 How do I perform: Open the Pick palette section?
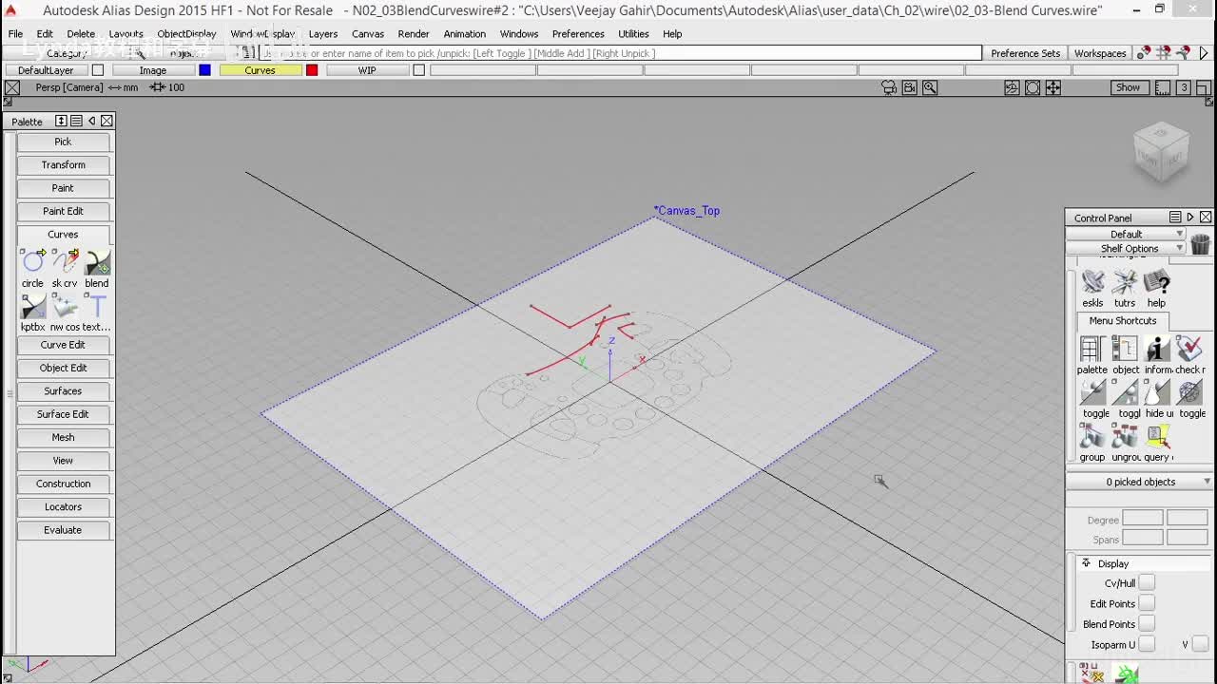tap(63, 142)
